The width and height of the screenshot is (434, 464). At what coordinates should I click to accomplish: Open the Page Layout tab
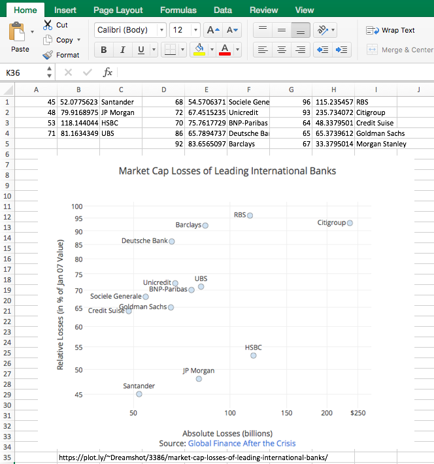(118, 10)
